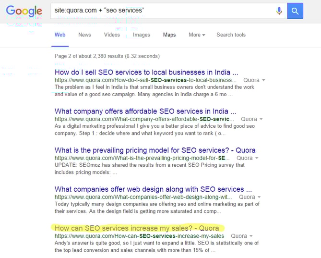This screenshot has height=258, width=321.
Task: Click URL of How-do-I-sell-SEO-services result
Action: click(145, 80)
